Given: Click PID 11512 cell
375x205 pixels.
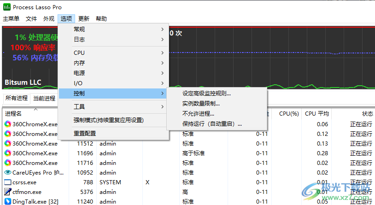Looking at the screenshot, I should point(85,144).
